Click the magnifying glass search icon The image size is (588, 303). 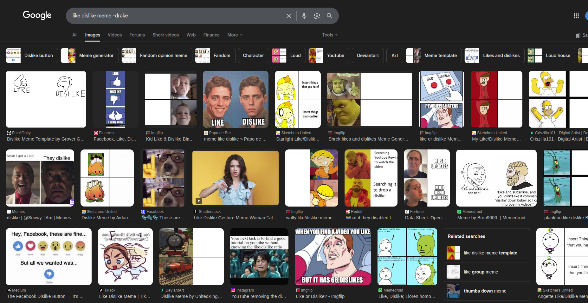click(330, 16)
